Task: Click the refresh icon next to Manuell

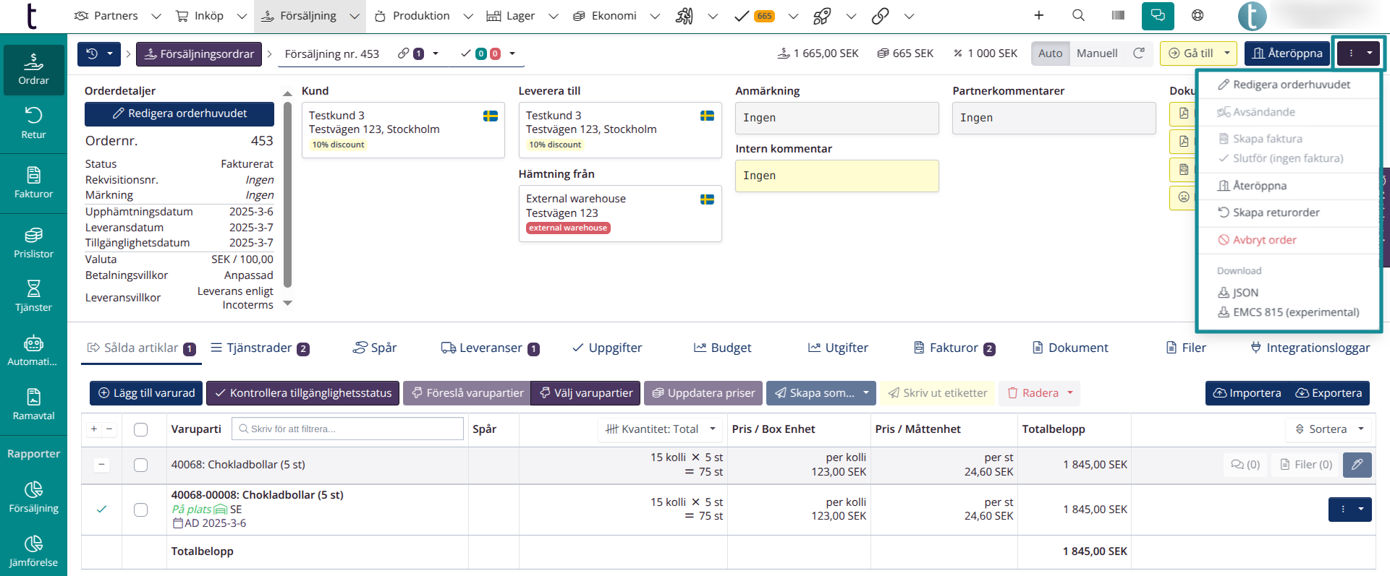Action: [1139, 53]
